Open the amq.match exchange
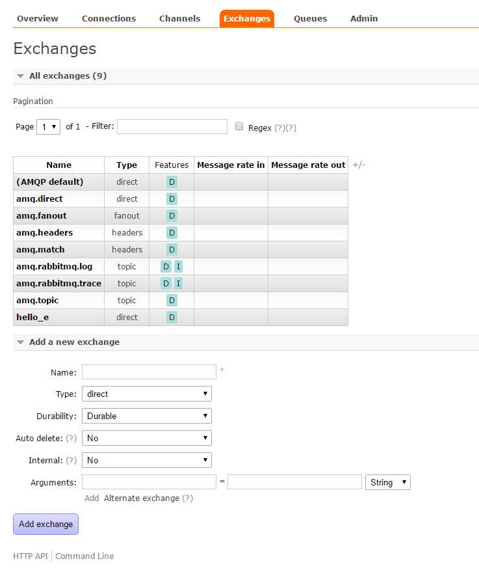 pos(40,249)
